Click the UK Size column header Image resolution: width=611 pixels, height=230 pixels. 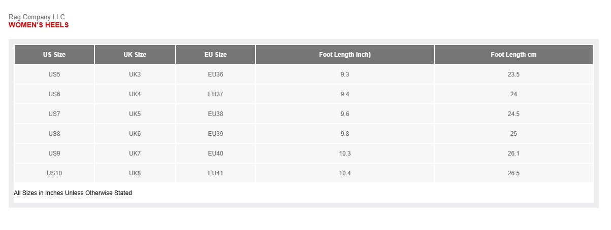point(135,55)
